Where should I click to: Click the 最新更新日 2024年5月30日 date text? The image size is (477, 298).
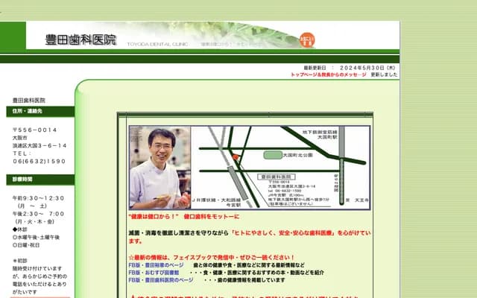[350, 68]
